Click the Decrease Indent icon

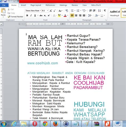(x=90, y=11)
